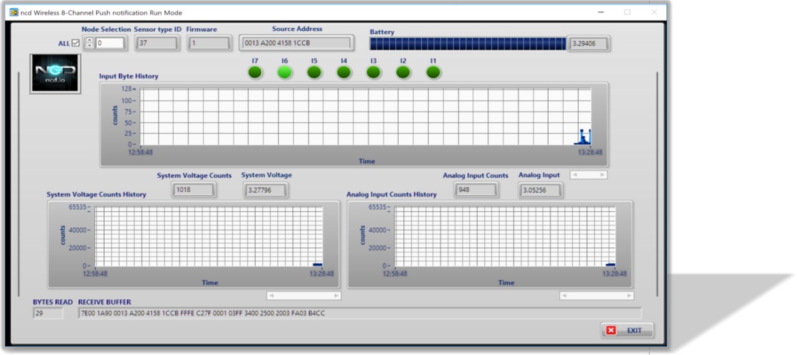Click the System Voltage Counts History chart
Screen dimensions: 797x355
[x=193, y=244]
